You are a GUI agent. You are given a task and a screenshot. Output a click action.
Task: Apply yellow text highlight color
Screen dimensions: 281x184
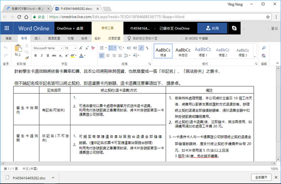72,55
